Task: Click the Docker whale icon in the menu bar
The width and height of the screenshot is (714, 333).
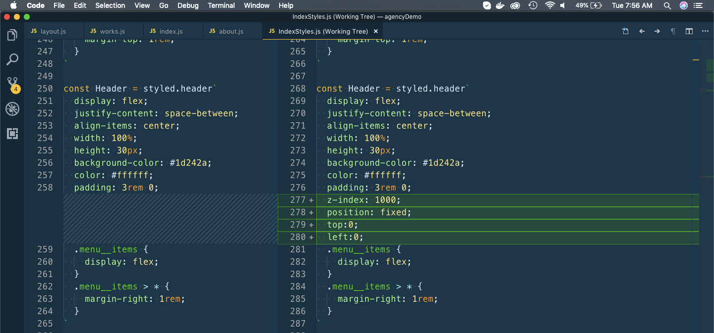Action: pyautogui.click(x=501, y=5)
